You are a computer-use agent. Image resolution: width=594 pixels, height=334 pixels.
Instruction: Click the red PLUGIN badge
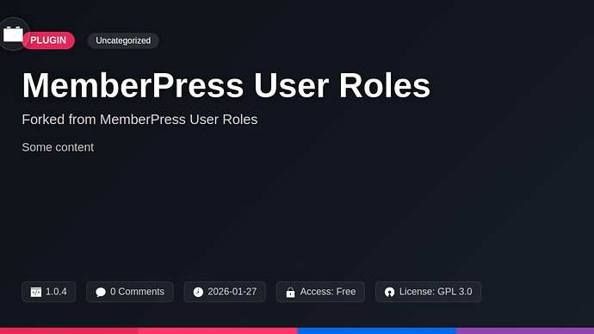pos(48,40)
